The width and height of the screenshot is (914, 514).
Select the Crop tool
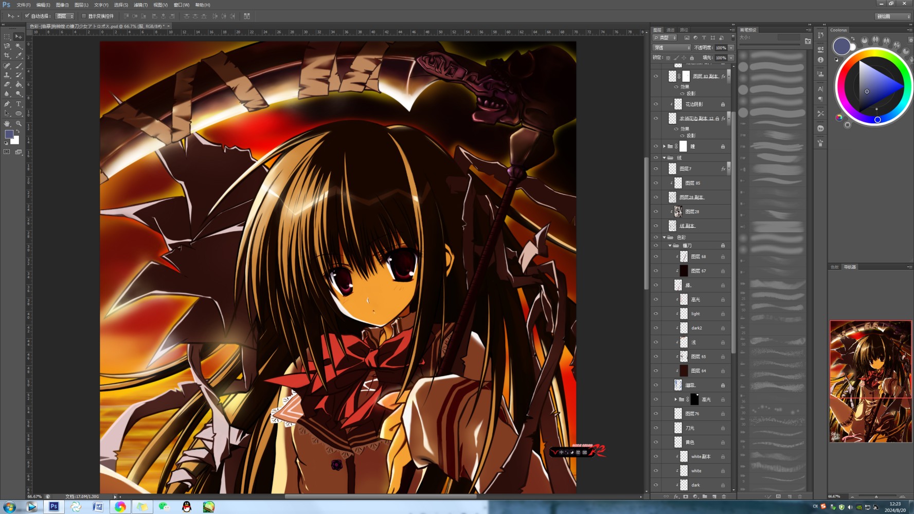click(x=7, y=56)
